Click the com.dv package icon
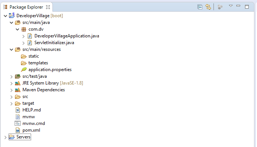 click(24, 29)
